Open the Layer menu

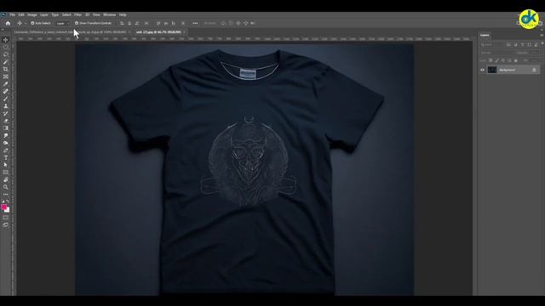coord(44,15)
